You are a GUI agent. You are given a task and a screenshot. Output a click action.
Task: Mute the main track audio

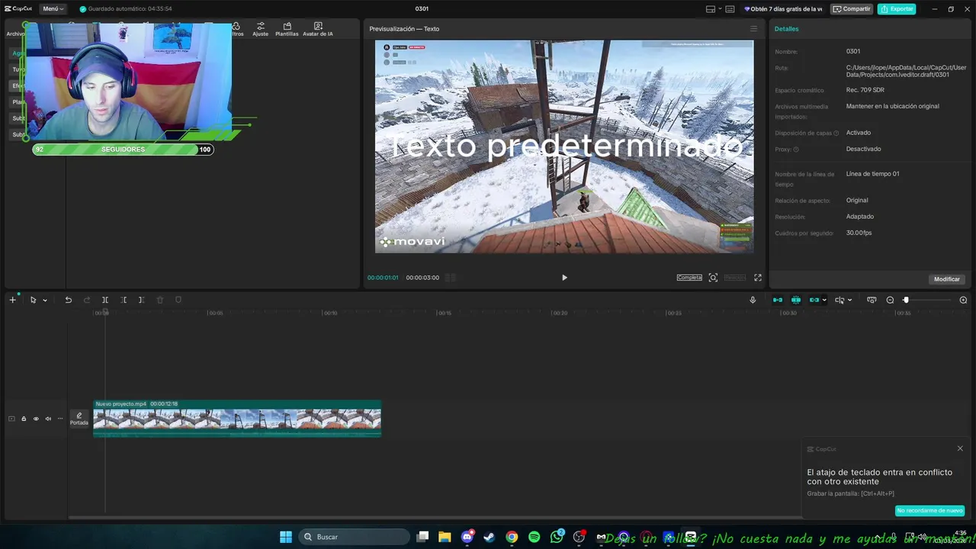tap(48, 419)
